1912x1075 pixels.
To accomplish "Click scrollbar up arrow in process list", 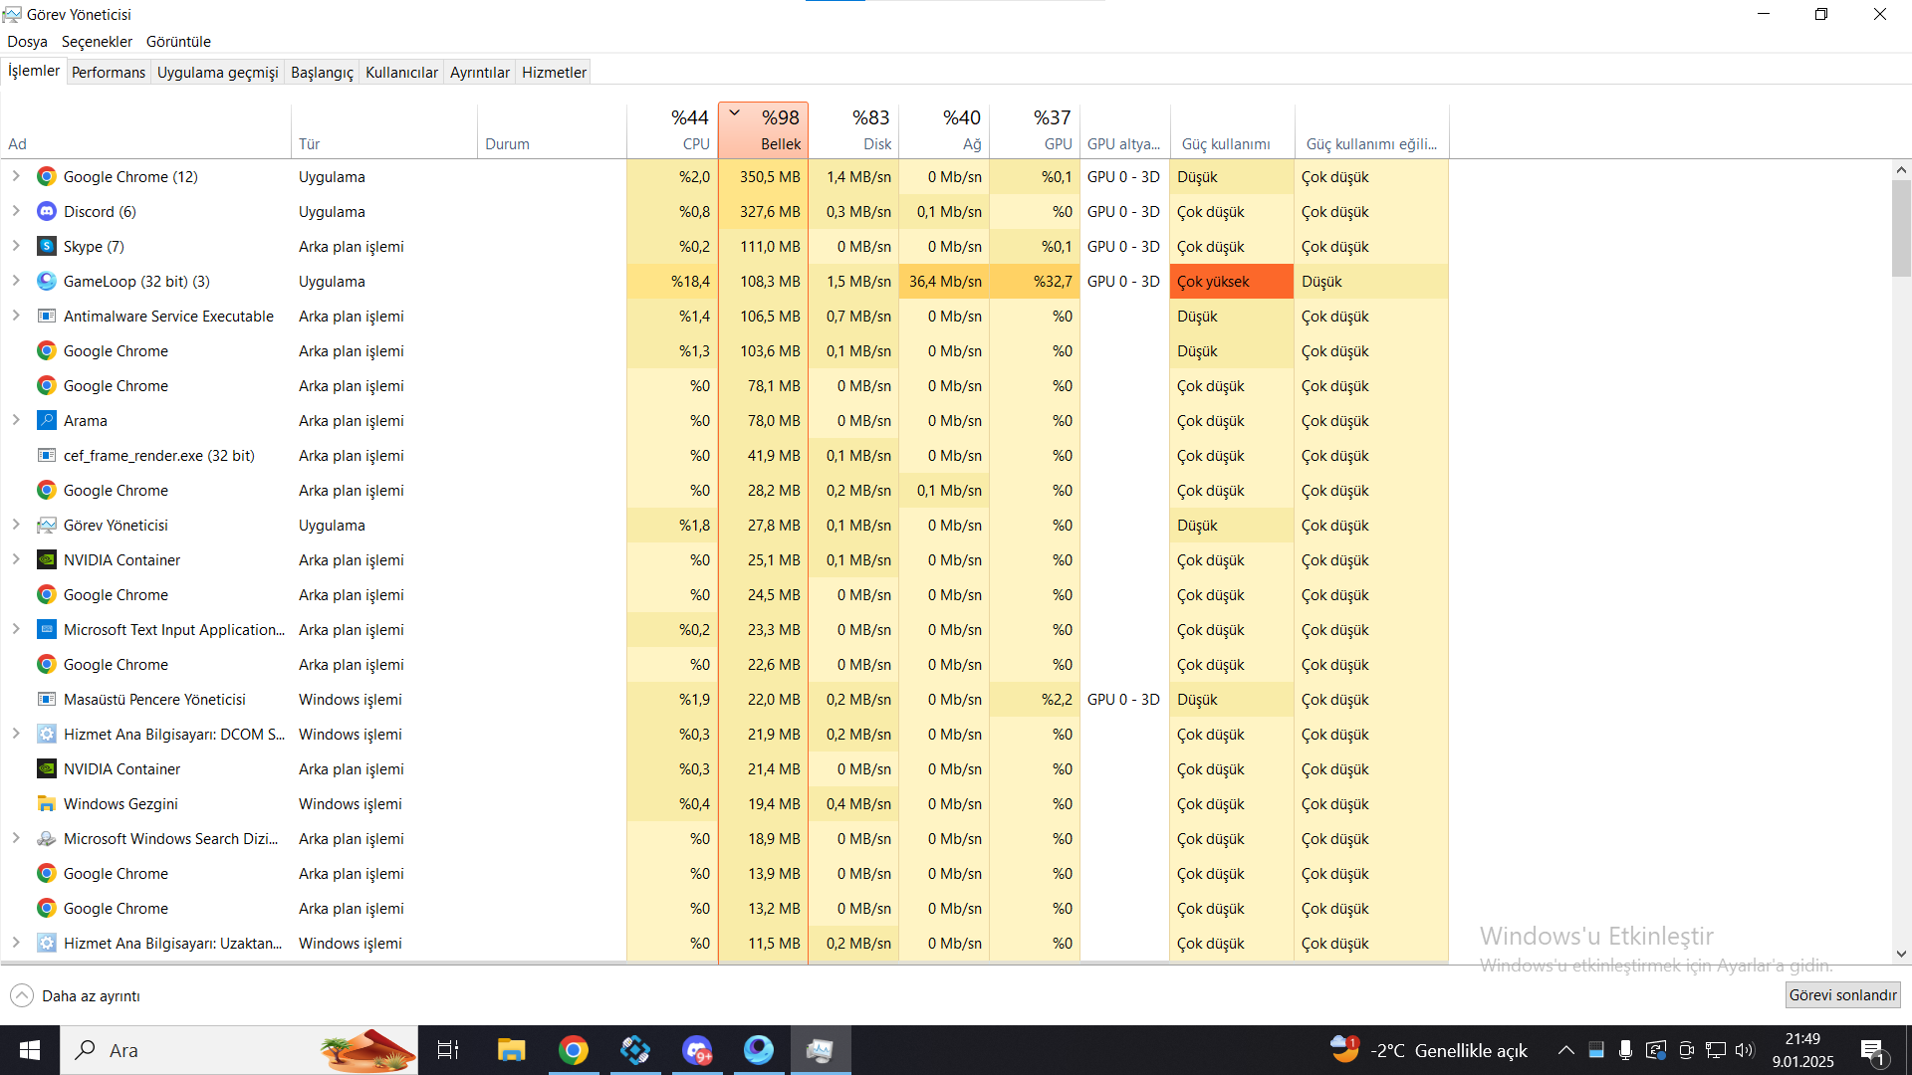I will [x=1901, y=170].
